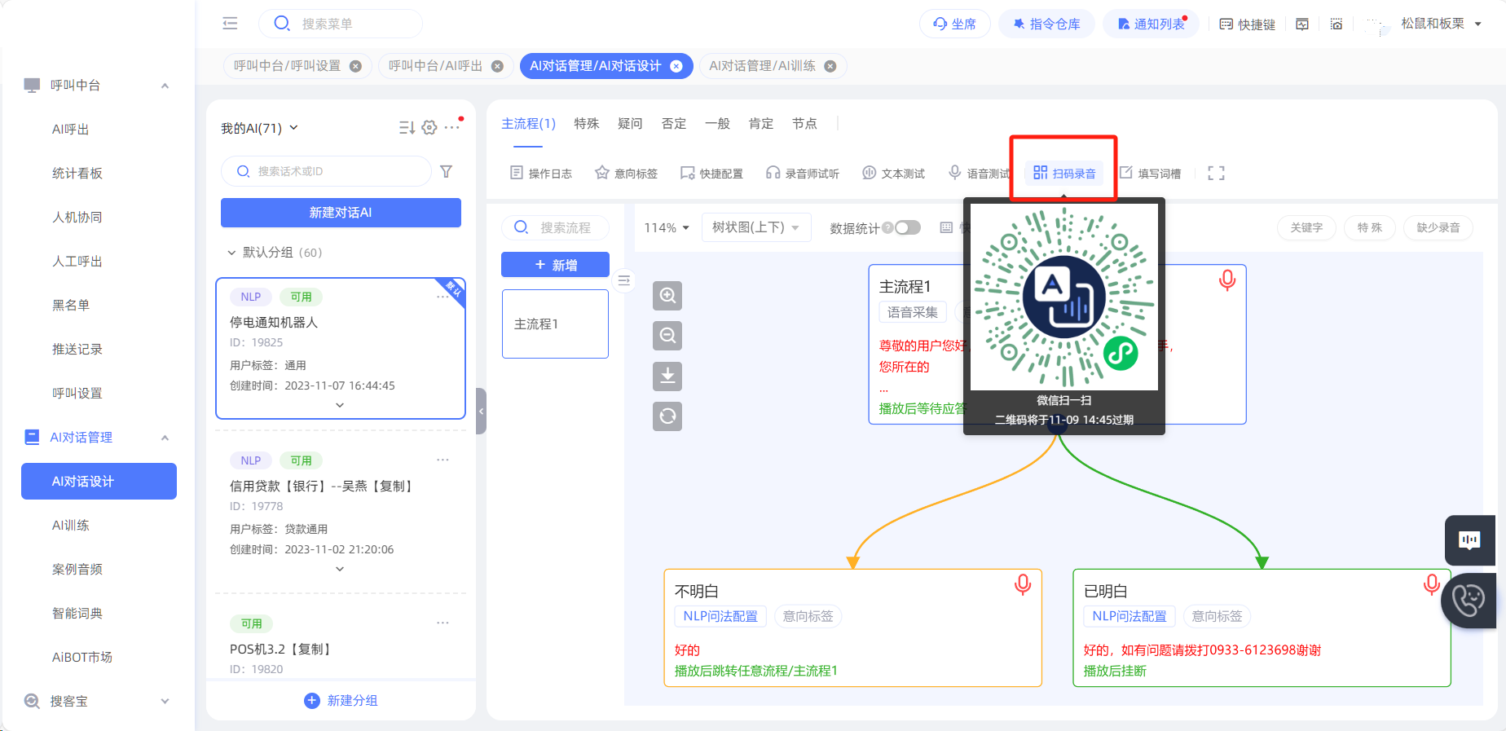The width and height of the screenshot is (1506, 731).
Task: Expand details of 停电通知机器人 card
Action: tap(340, 405)
